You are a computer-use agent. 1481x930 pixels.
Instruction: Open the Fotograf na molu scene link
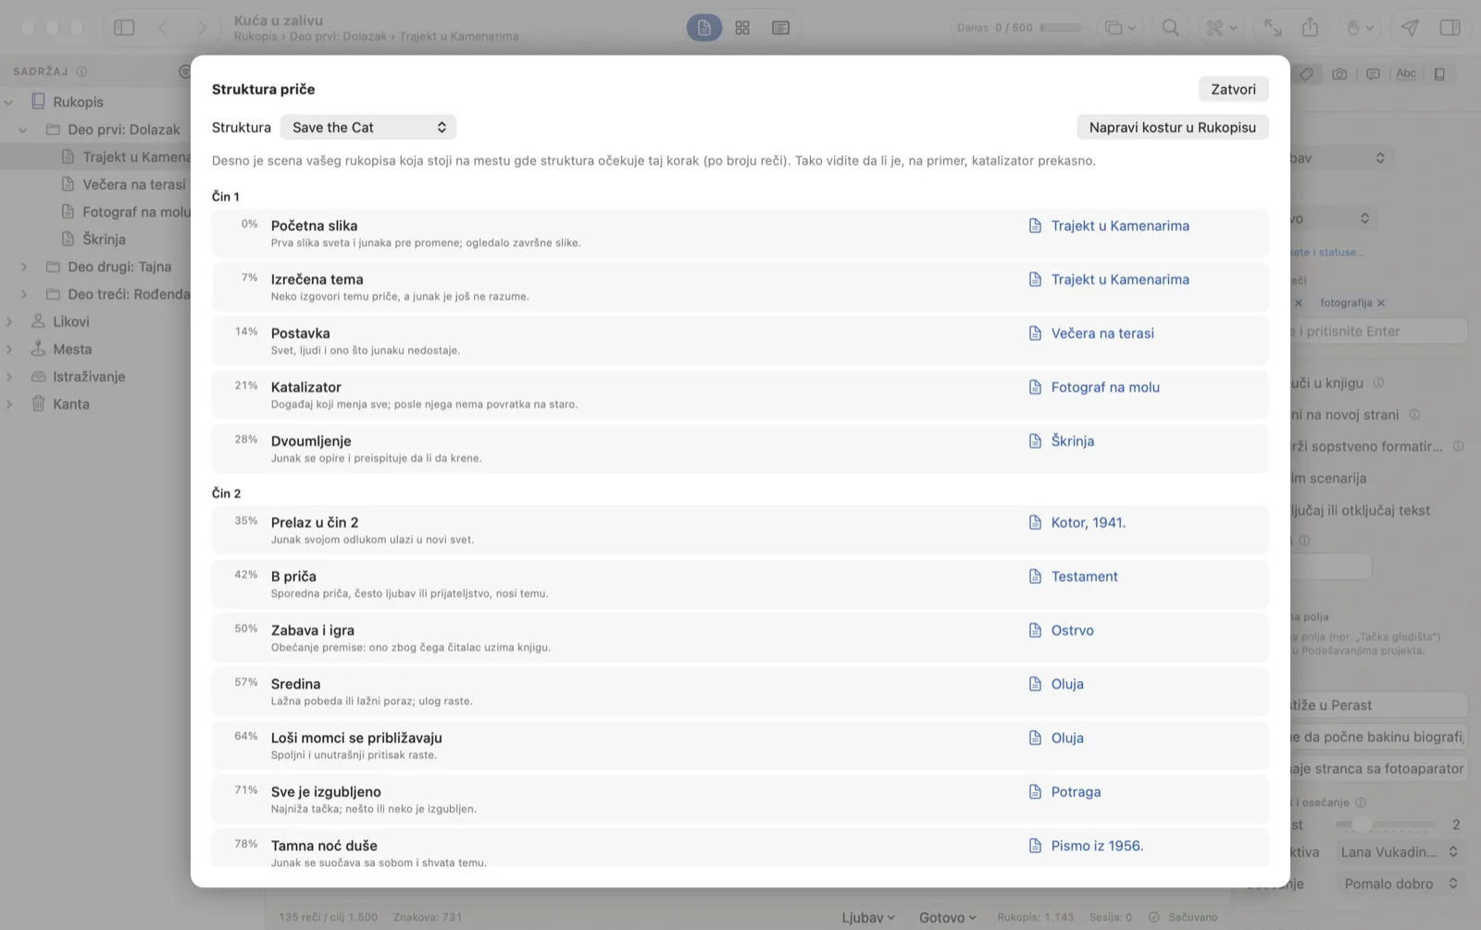point(1094,387)
